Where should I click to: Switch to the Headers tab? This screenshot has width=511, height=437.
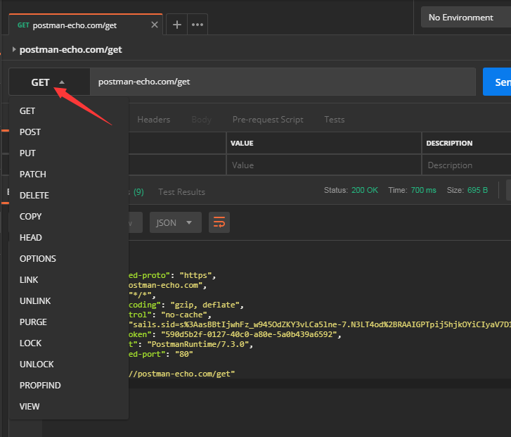(x=153, y=120)
